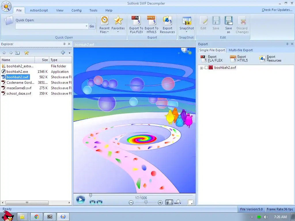
Task: Click the Quick Open folder icon
Action: pos(9,21)
